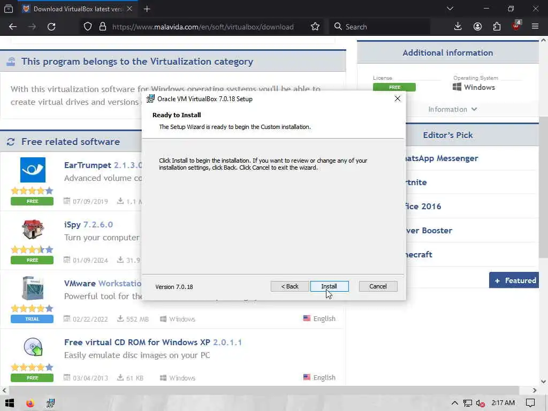Close the Download VirtualBox tab
548x411 pixels.
(130, 9)
